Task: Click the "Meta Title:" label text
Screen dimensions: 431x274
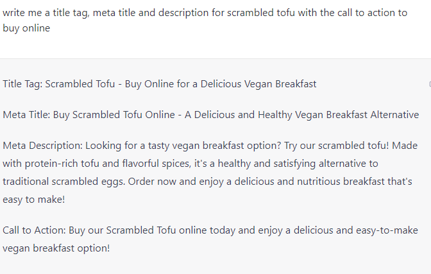Action: click(x=26, y=115)
